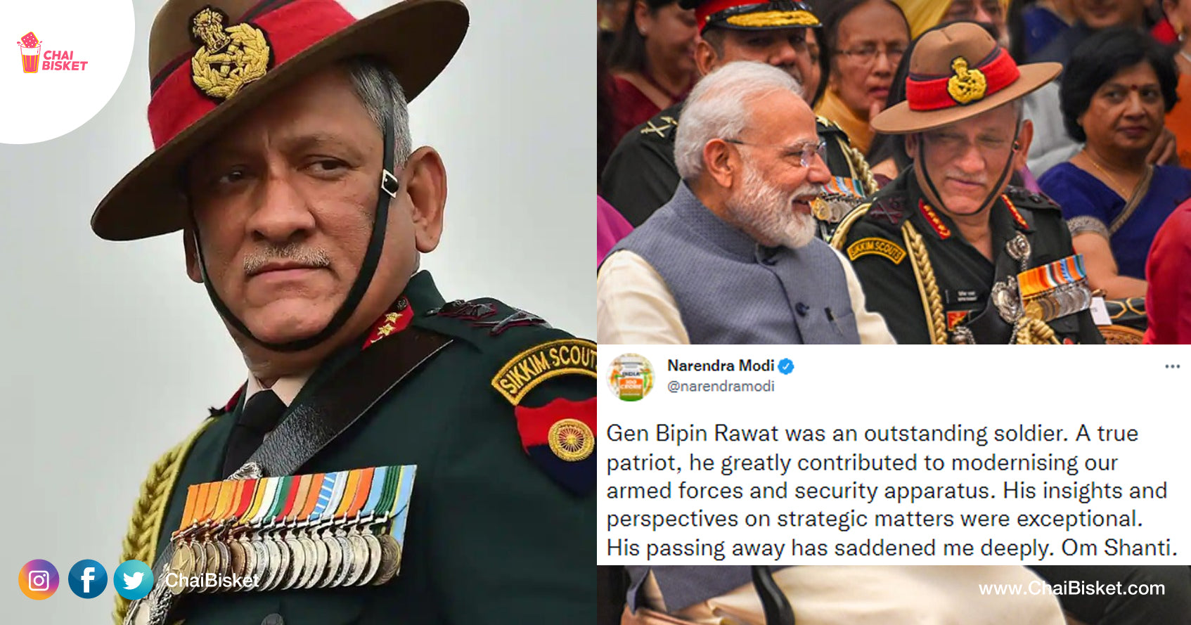Open the Facebook icon
This screenshot has height=625, width=1191.
[88, 579]
